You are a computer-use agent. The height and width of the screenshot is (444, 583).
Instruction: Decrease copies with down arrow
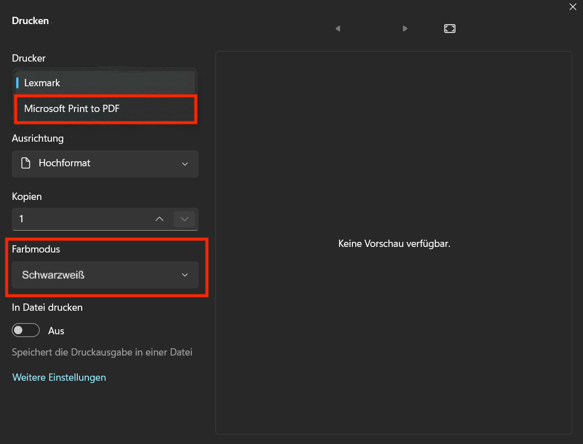tap(185, 219)
